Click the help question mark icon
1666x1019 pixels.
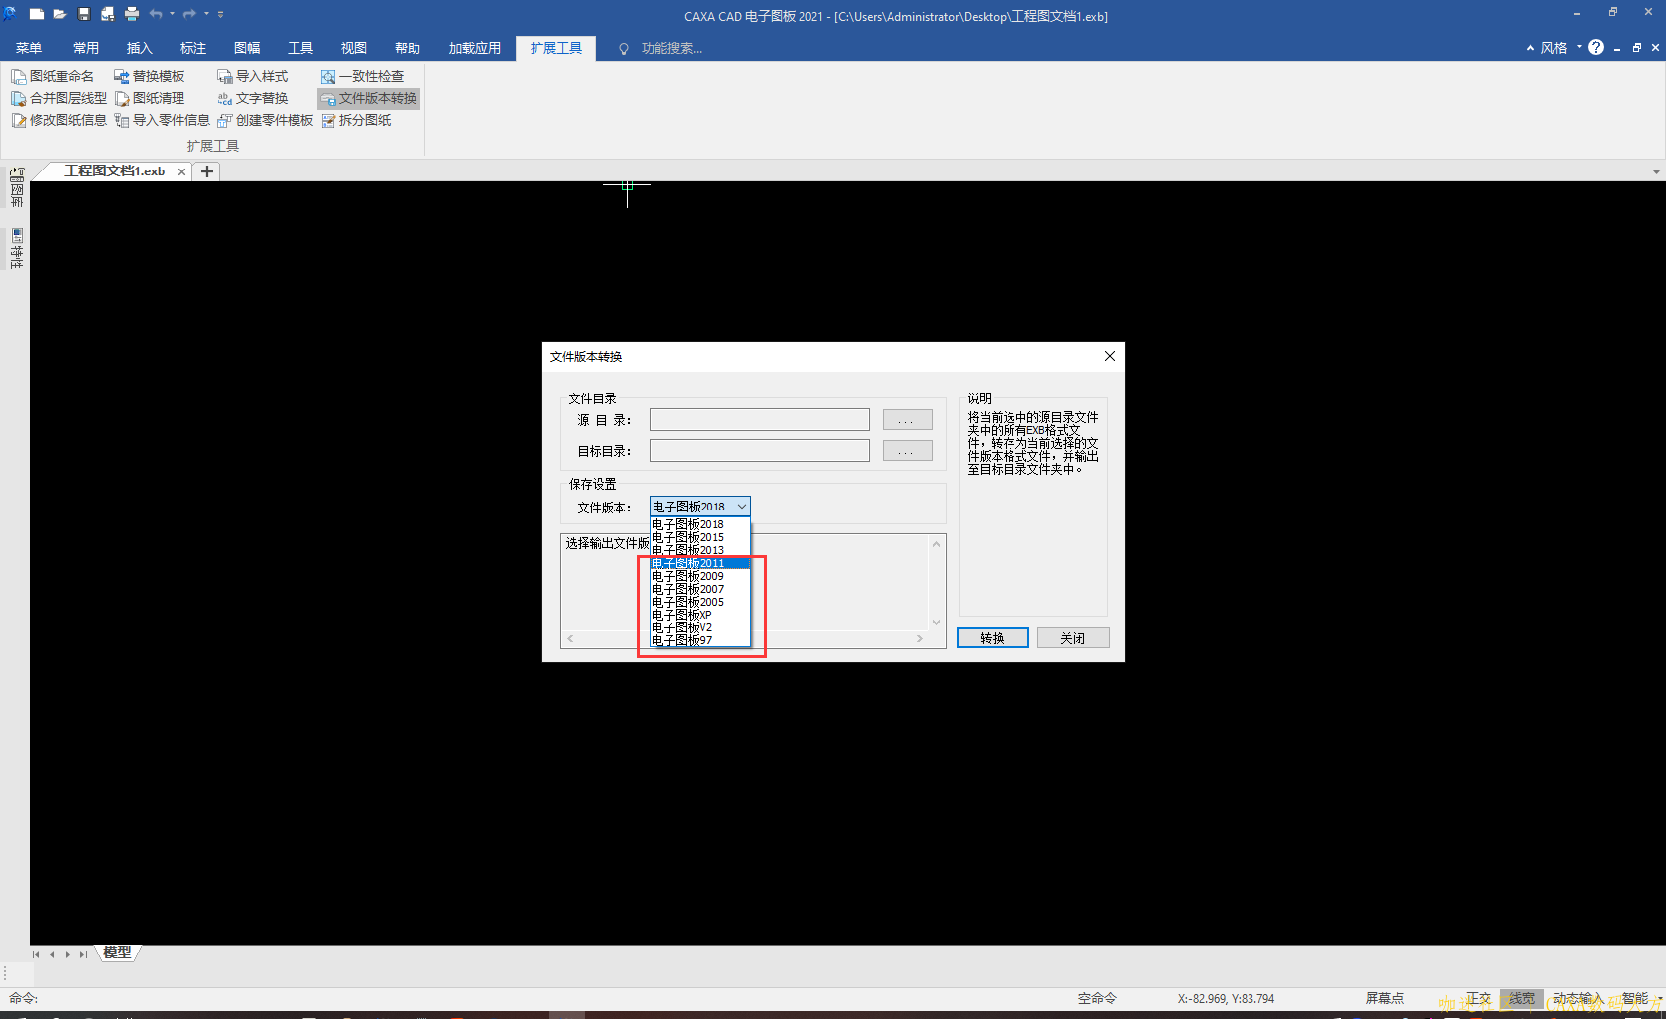tap(1596, 47)
